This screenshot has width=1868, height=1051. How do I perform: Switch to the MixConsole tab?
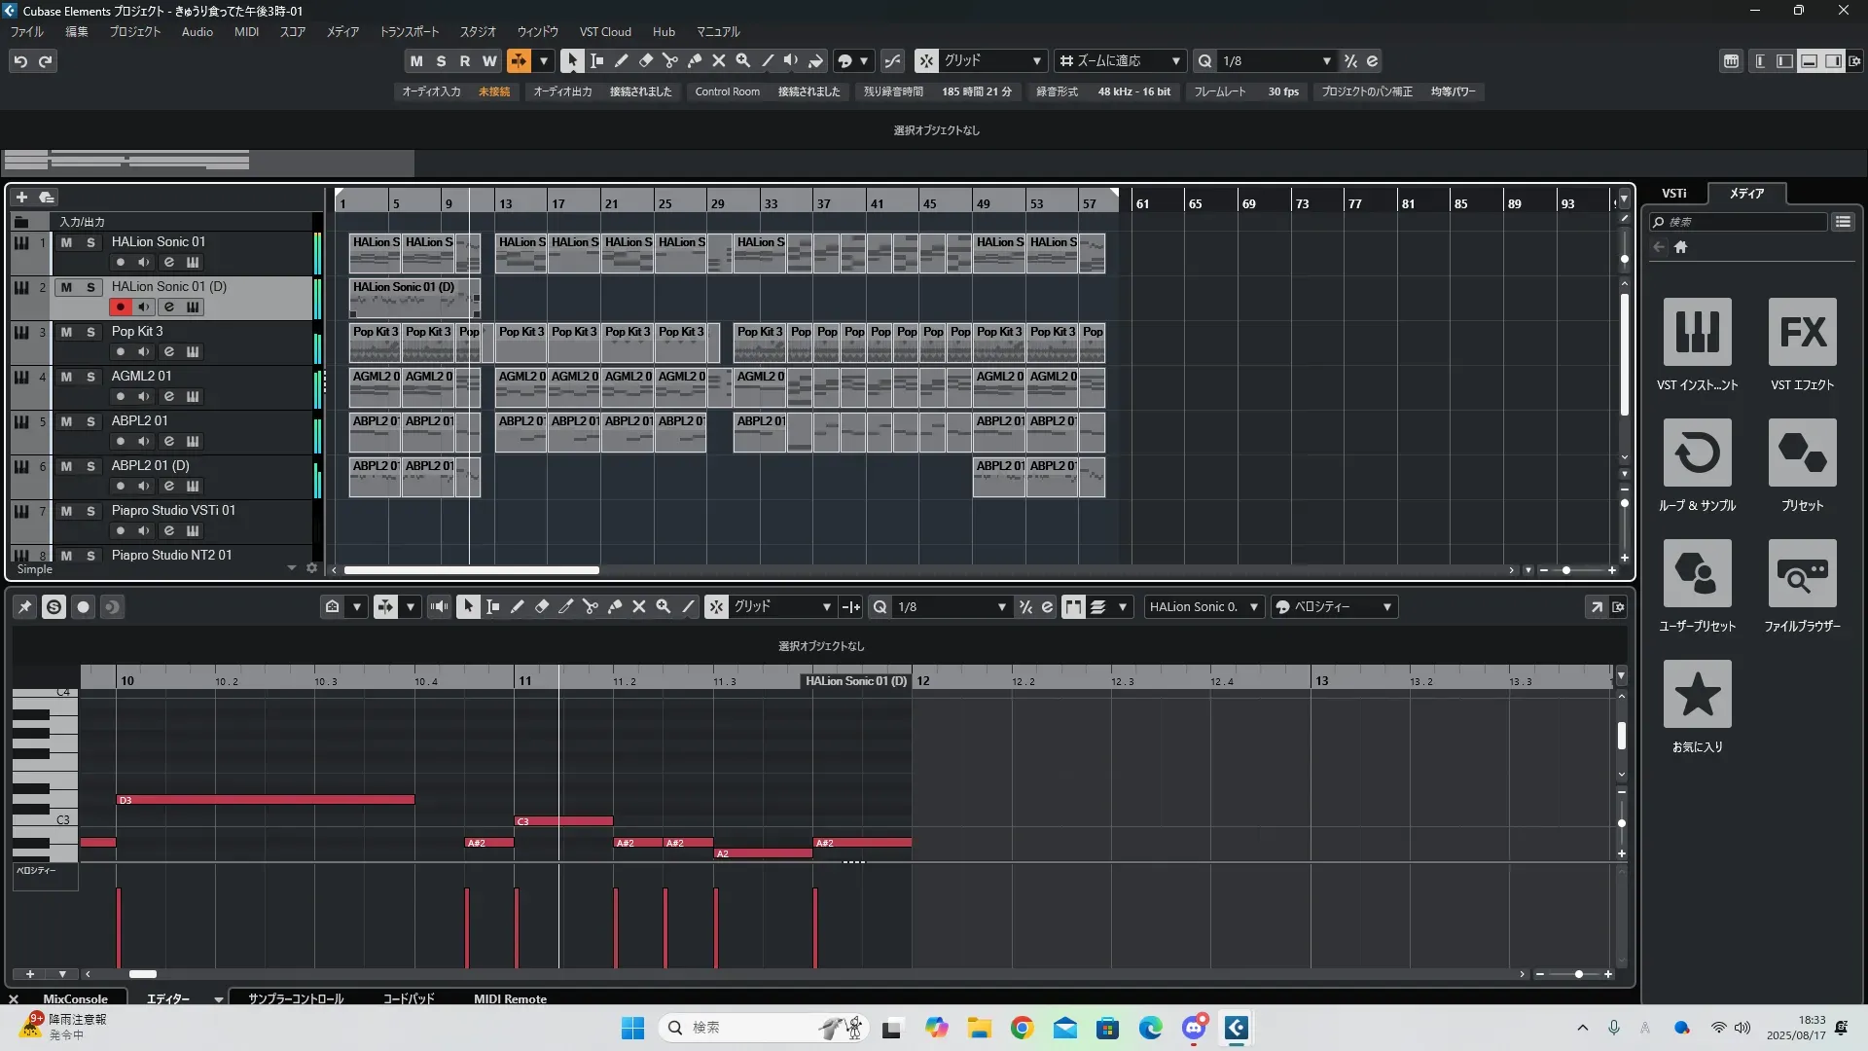click(75, 998)
